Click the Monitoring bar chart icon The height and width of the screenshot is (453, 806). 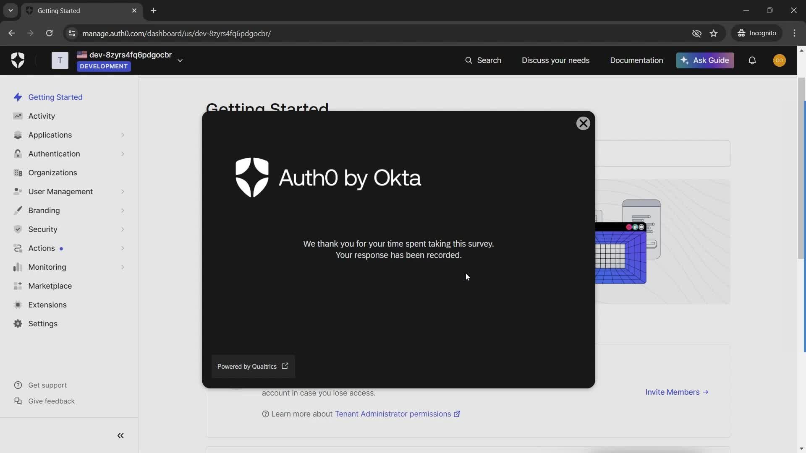18,267
